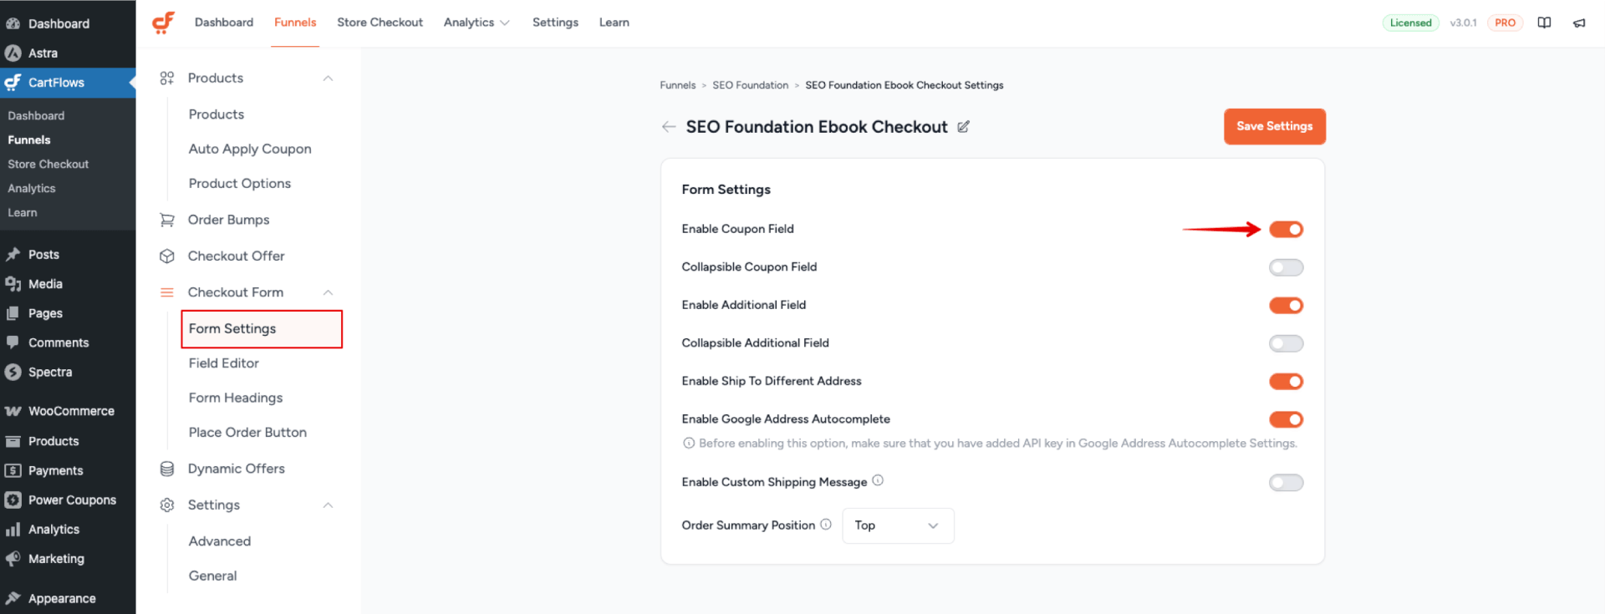This screenshot has width=1605, height=614.
Task: Click the Products section grid icon
Action: [167, 78]
